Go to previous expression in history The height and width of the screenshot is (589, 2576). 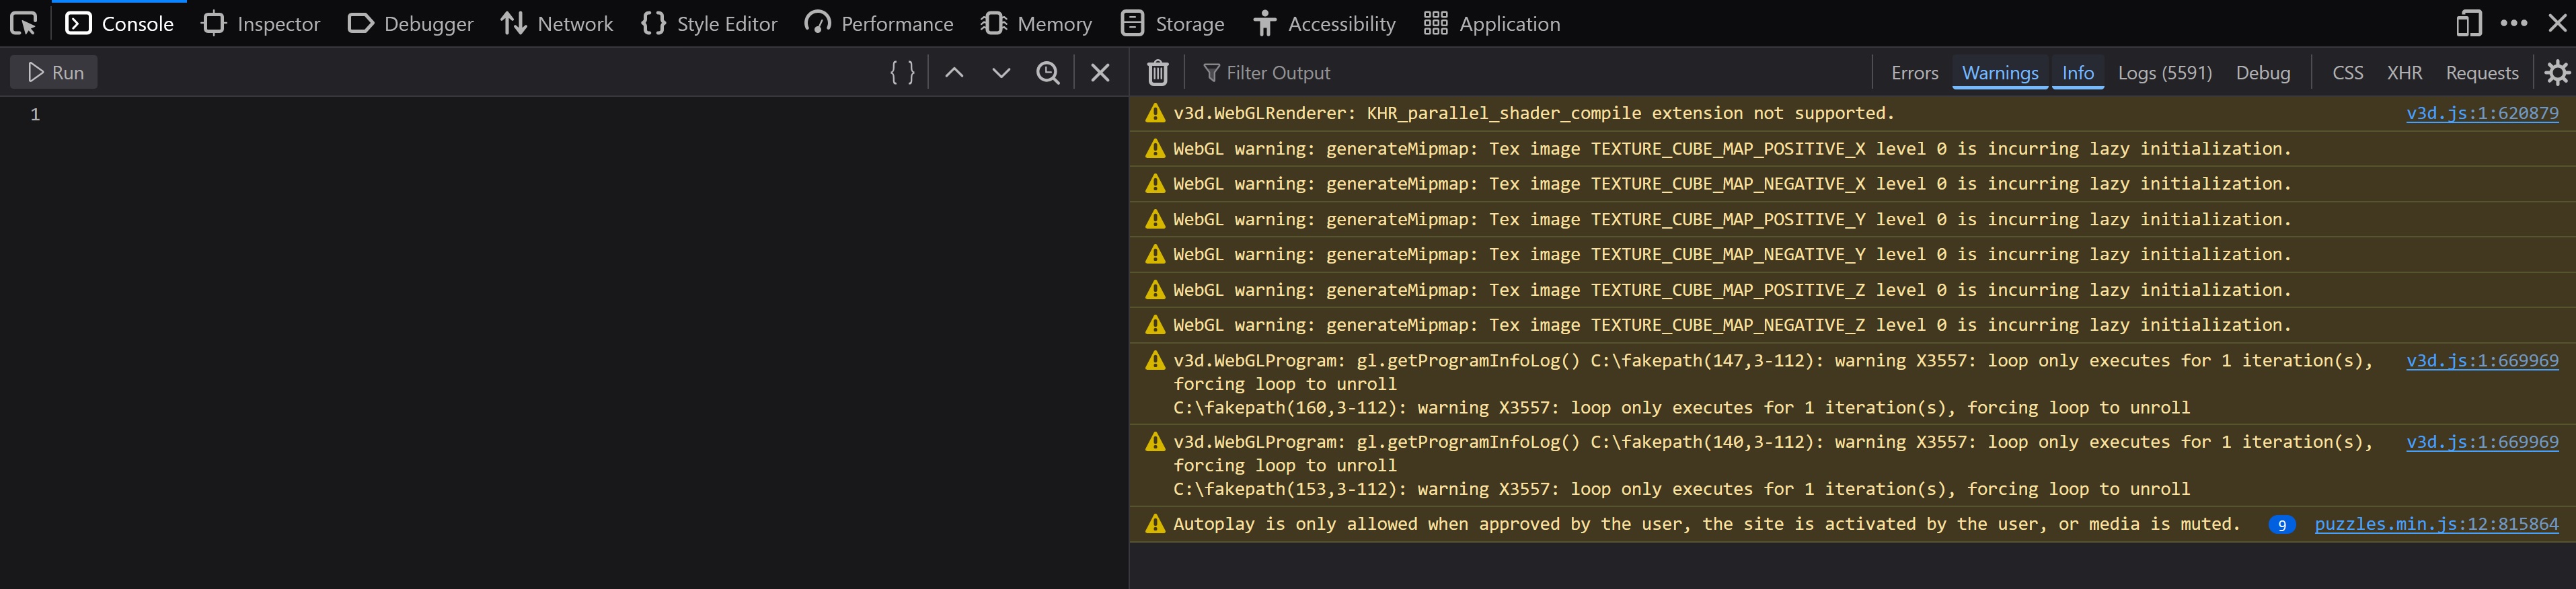click(954, 72)
